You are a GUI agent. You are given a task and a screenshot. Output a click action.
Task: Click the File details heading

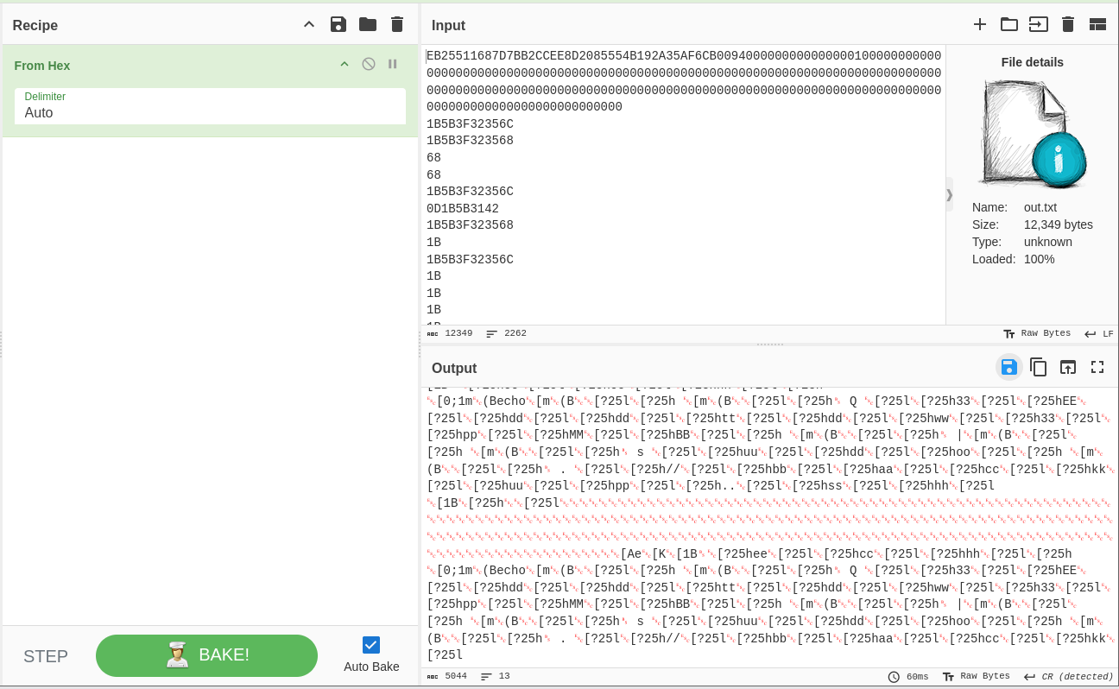click(x=1033, y=62)
